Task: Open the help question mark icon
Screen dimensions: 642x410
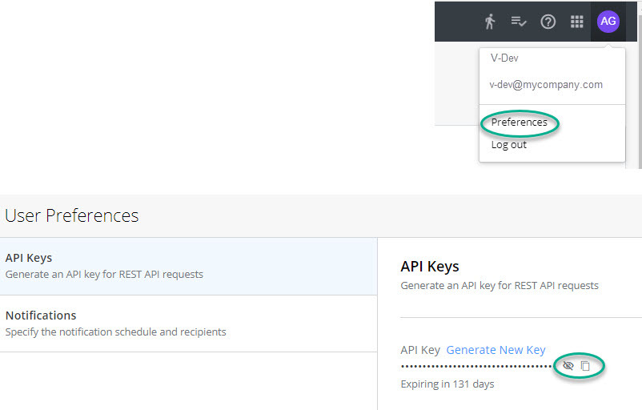Action: point(548,22)
